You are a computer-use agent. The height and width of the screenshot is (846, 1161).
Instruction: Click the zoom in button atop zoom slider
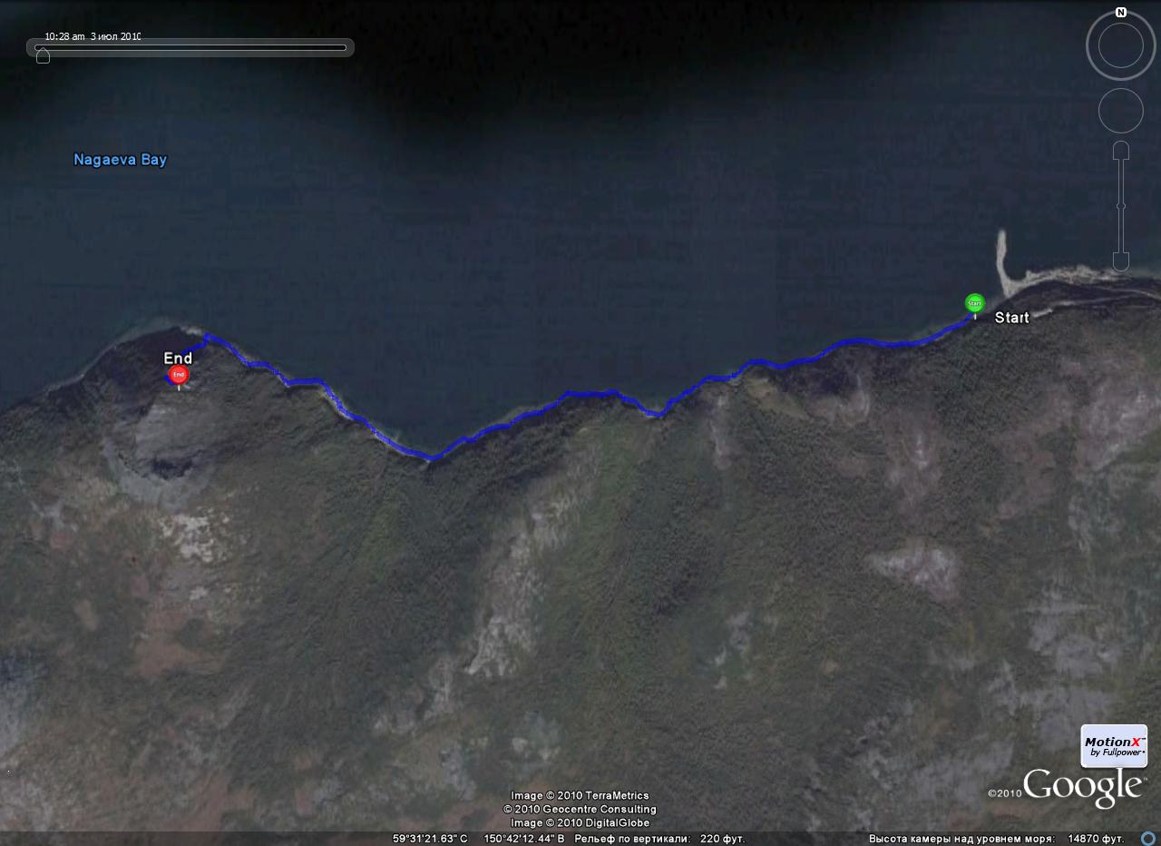pos(1121,150)
